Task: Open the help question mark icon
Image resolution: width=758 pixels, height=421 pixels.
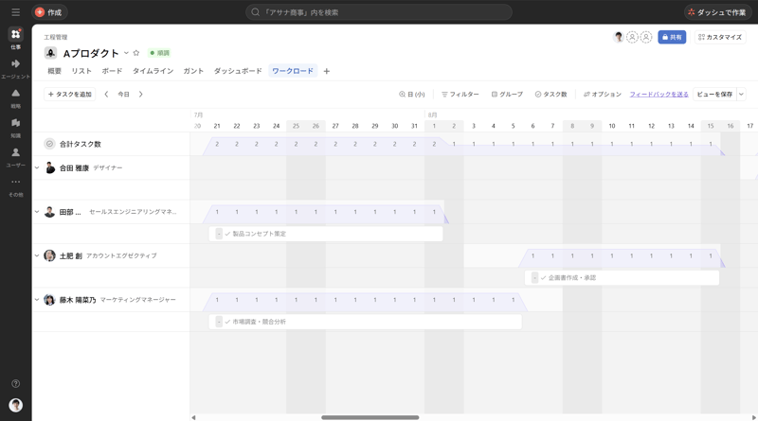Action: (15, 383)
